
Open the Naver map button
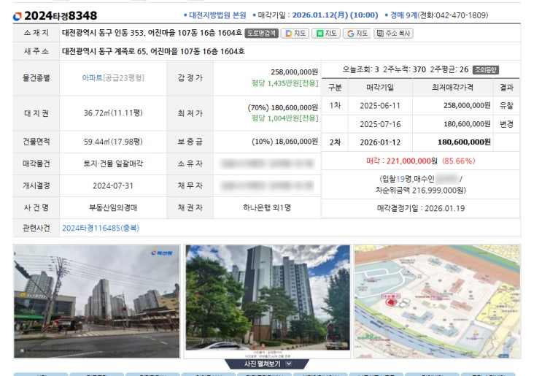pos(325,33)
